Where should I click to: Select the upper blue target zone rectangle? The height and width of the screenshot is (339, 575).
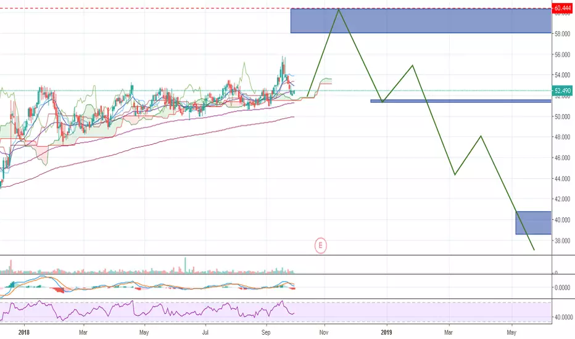421,20
